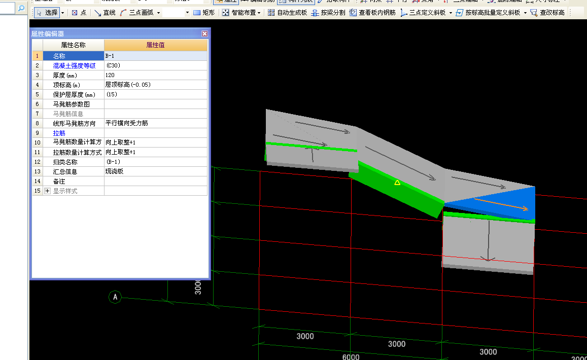Select 三点定义斜板 three-point sloped slab tool
Screen dimensions: 587x360
(423, 13)
